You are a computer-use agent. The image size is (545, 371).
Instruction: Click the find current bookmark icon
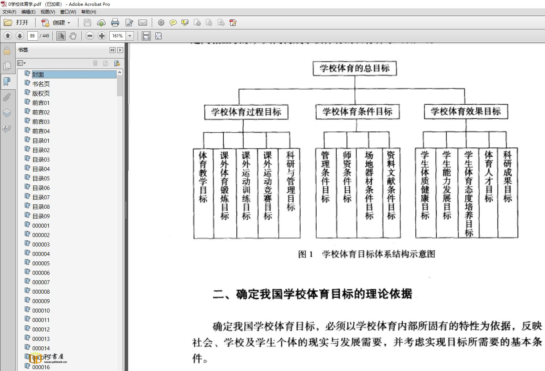(117, 63)
